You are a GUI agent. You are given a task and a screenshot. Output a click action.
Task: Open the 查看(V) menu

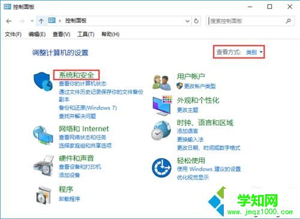coord(61,34)
